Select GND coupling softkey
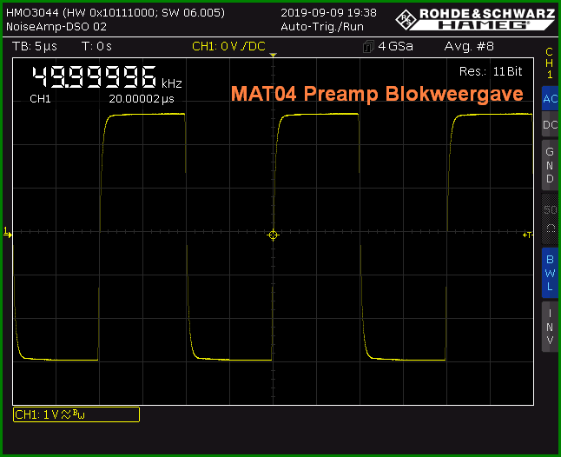This screenshot has width=561, height=457. pyautogui.click(x=550, y=165)
